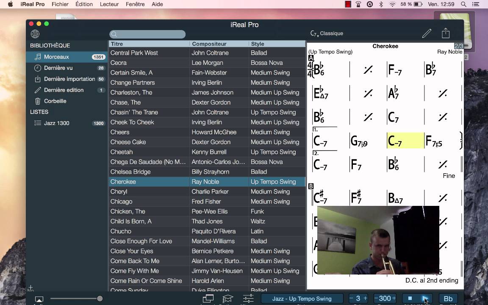Open the overlapping windows display icon

208,299
